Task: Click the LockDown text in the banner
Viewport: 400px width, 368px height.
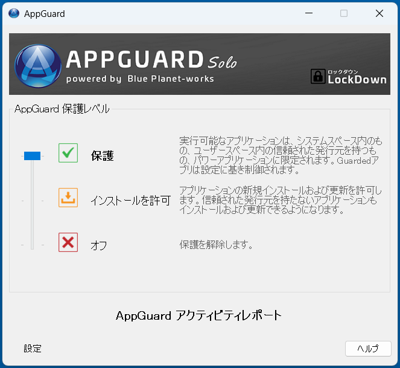Action: (x=357, y=79)
